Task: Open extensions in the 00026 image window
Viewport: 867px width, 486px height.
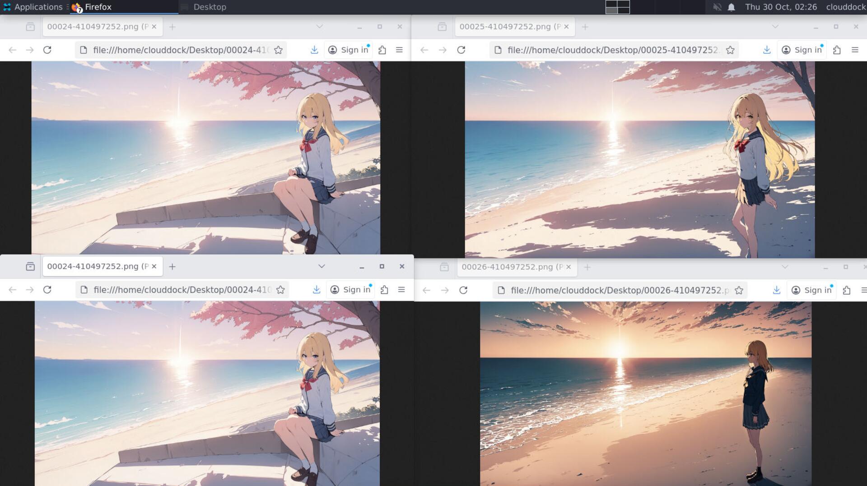Action: (x=847, y=290)
